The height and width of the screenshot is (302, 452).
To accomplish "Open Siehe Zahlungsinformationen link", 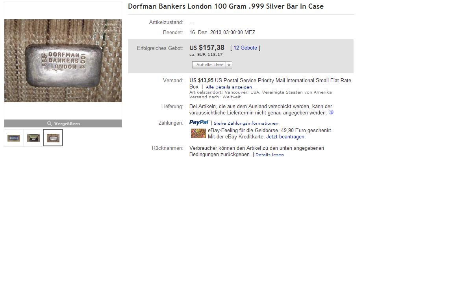I will pos(246,123).
